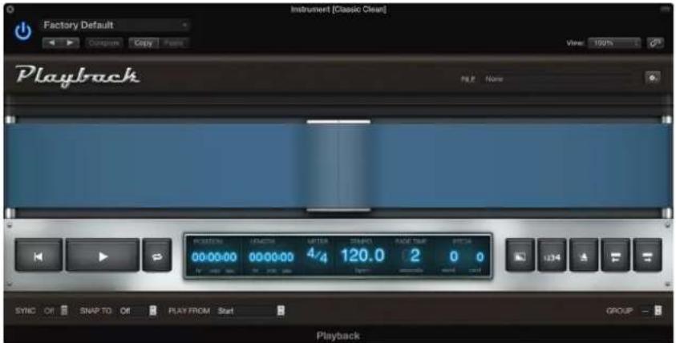Click the File field showing None
The image size is (676, 343).
point(558,79)
